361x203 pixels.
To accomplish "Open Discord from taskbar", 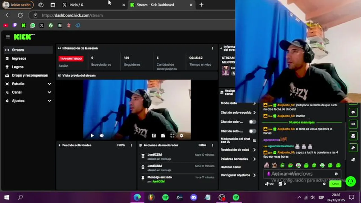I will (194, 197).
